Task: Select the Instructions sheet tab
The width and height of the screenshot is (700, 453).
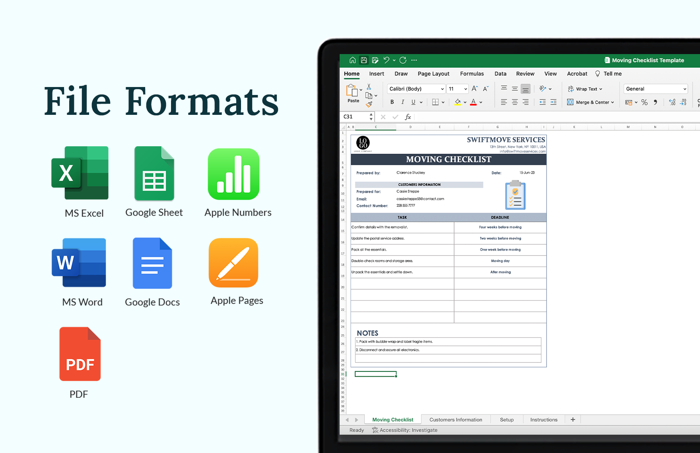Action: pos(544,420)
